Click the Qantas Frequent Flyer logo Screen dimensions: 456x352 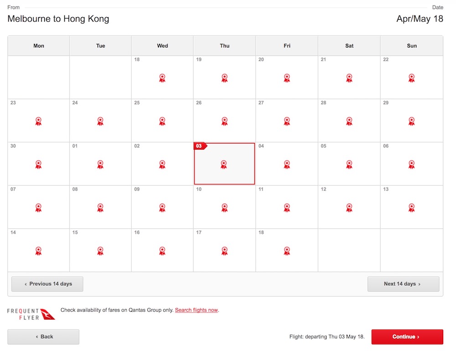point(31,314)
